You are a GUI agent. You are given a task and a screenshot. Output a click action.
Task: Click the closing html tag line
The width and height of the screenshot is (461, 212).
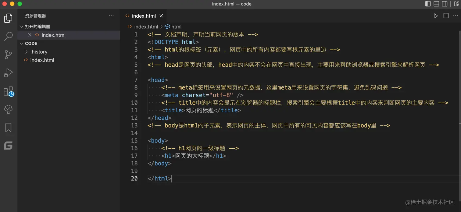coord(159,178)
